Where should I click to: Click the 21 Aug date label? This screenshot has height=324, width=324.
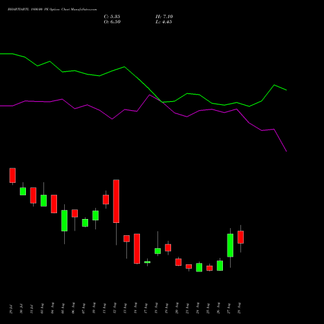click(x=187, y=308)
